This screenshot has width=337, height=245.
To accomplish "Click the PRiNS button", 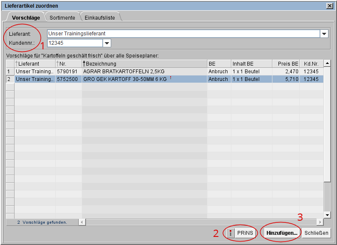I will point(245,233).
